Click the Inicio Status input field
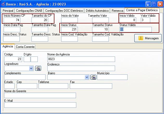The width and height of the screenshot is (164, 114). coord(70,29)
